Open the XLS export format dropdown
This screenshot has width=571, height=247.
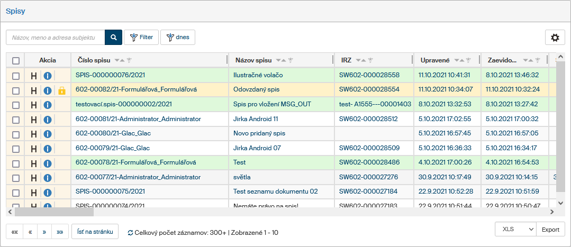pyautogui.click(x=515, y=230)
